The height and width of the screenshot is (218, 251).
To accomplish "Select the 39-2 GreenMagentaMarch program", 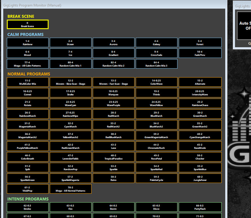I will click(x=157, y=136).
